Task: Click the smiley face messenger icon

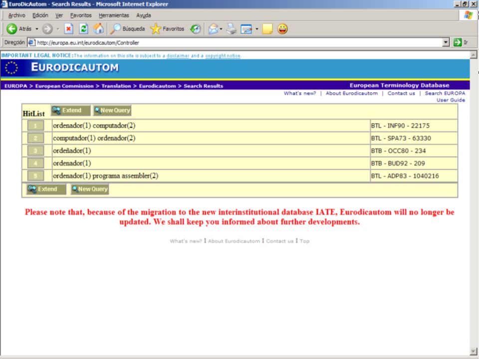Action: (282, 29)
